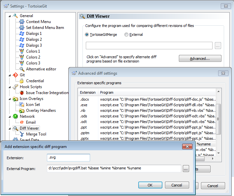Image resolution: width=234 pixels, height=196 pixels.
Task: Click the Colors 1 paint icon
Action: [x=22, y=51]
